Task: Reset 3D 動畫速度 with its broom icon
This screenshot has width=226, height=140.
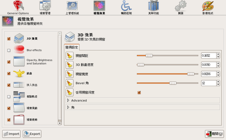Action: coord(70,65)
